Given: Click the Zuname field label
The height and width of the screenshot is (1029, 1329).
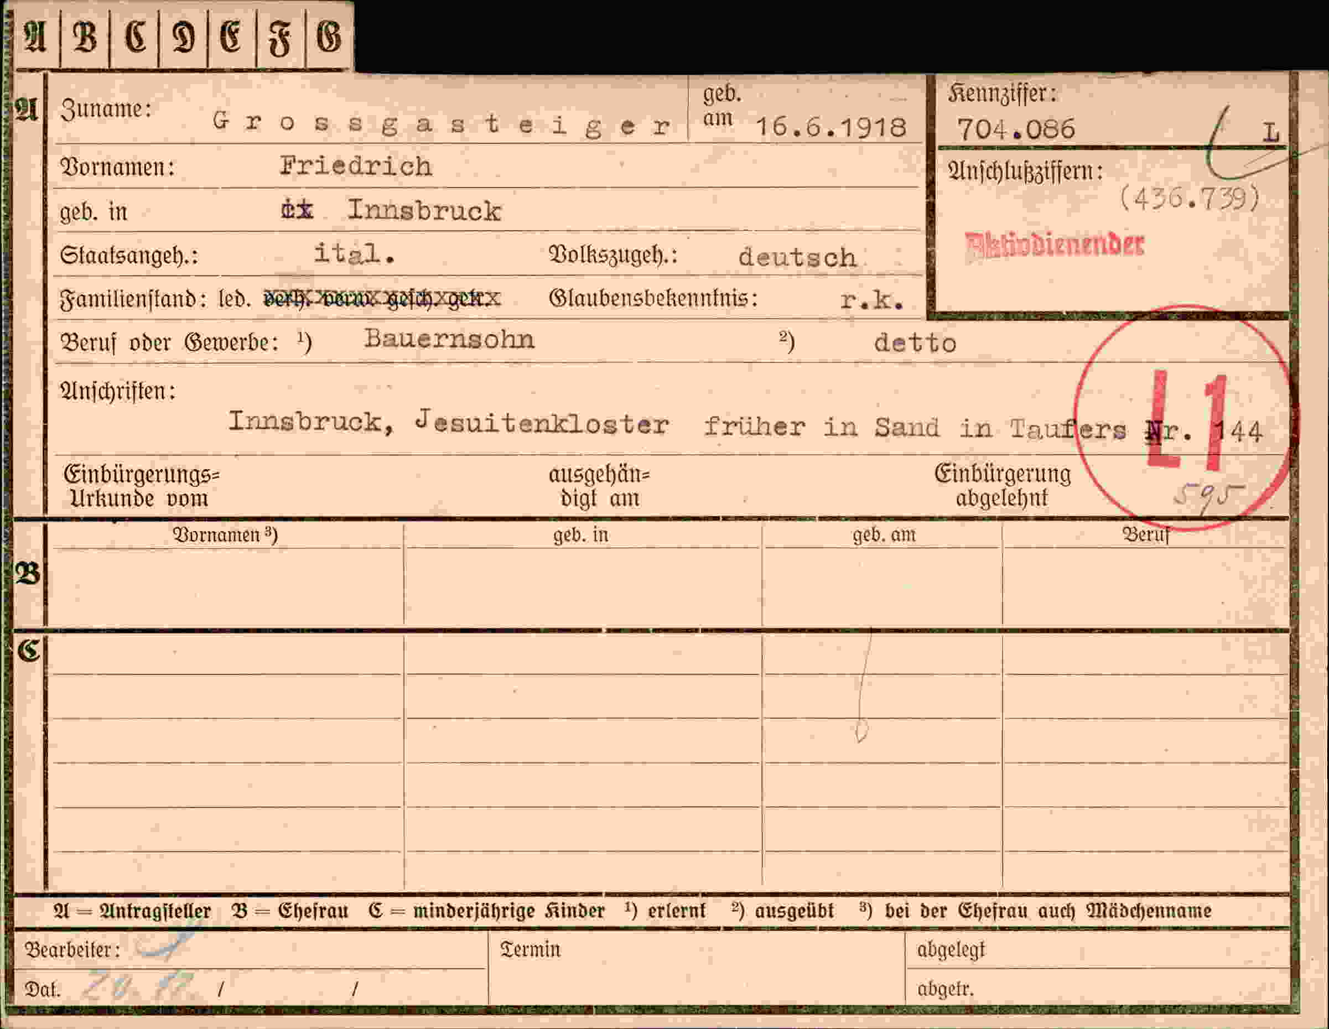Looking at the screenshot, I should point(106,110).
